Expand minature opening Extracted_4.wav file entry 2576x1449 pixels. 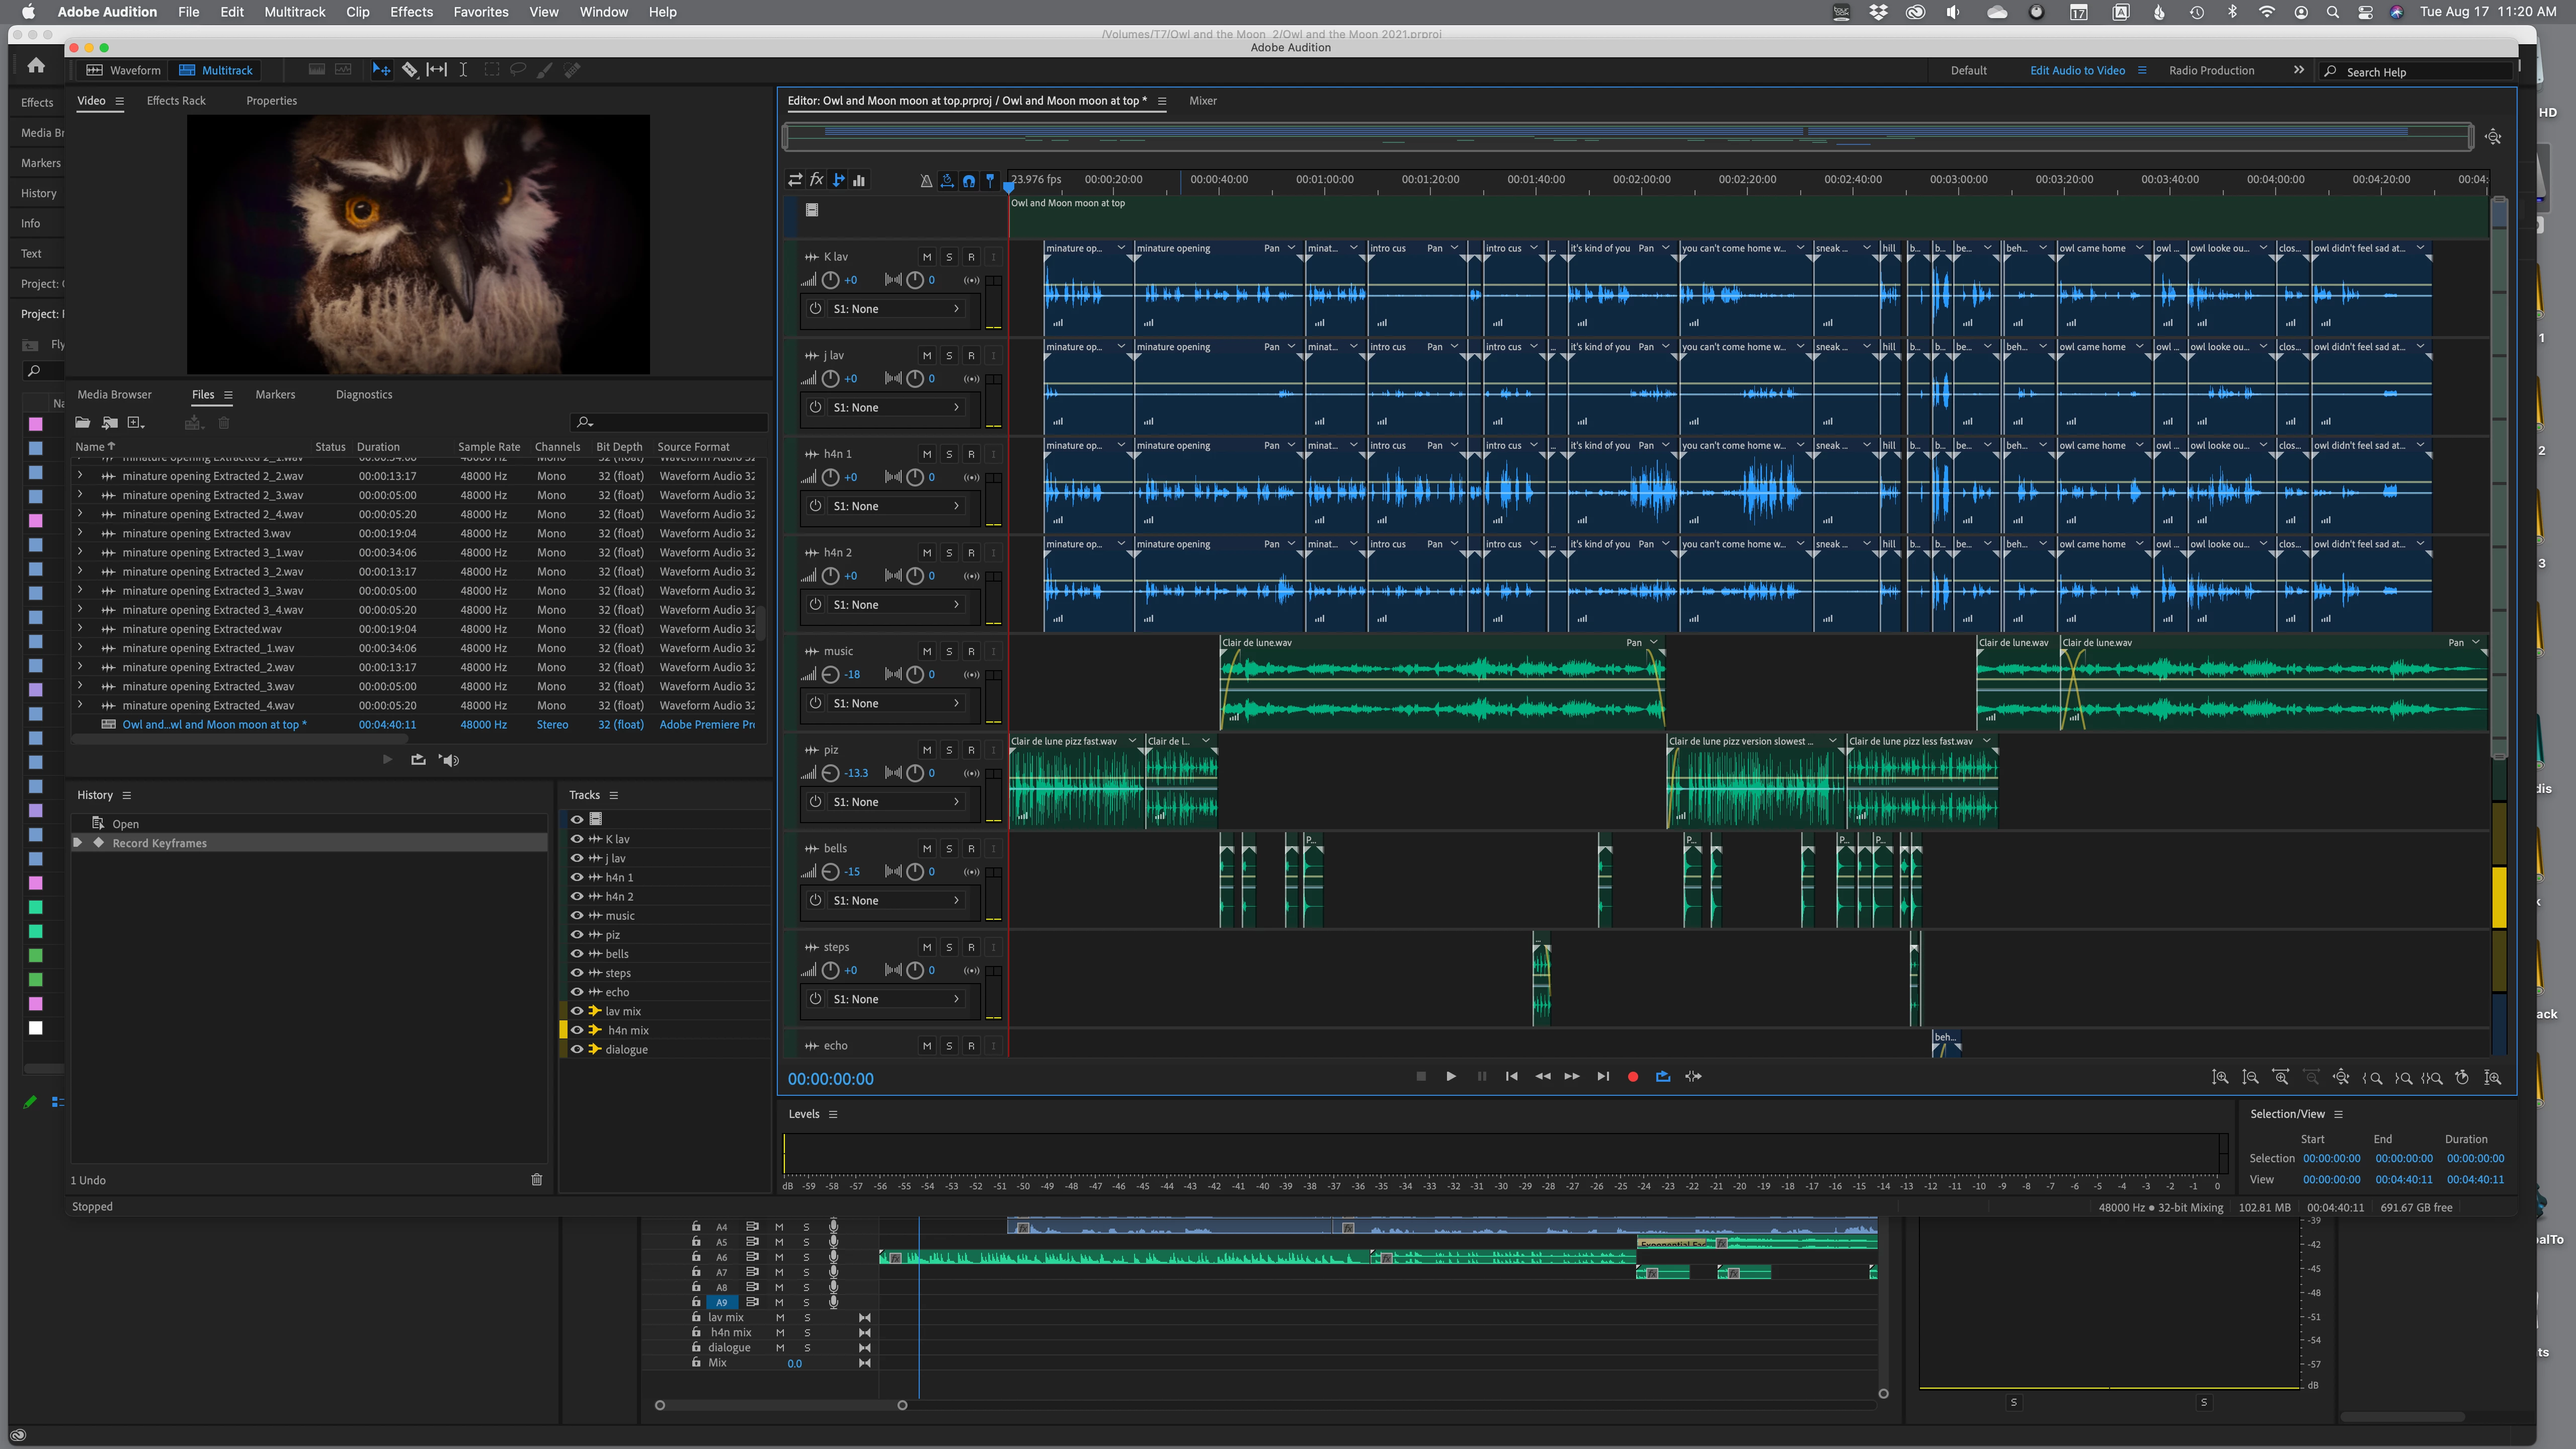tap(81, 705)
